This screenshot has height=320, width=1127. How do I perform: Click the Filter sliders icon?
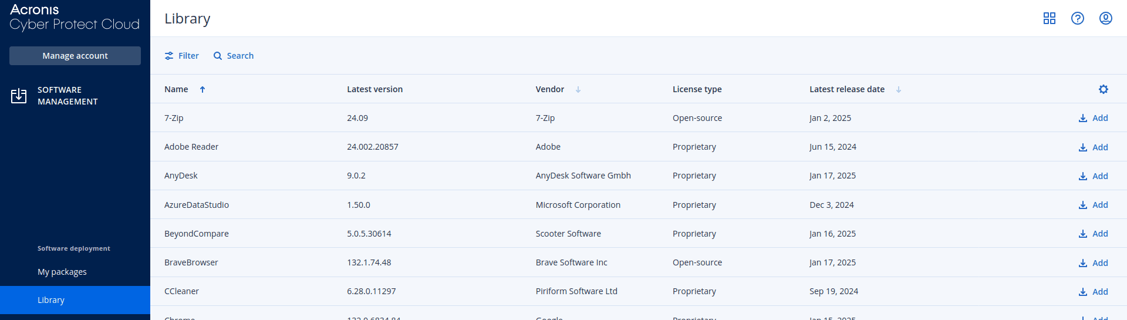click(x=169, y=56)
